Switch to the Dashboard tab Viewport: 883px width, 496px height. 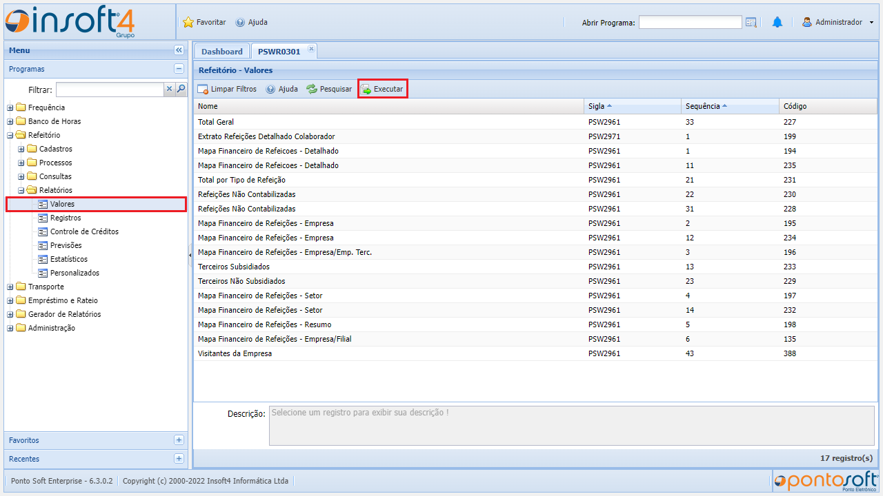click(x=221, y=52)
